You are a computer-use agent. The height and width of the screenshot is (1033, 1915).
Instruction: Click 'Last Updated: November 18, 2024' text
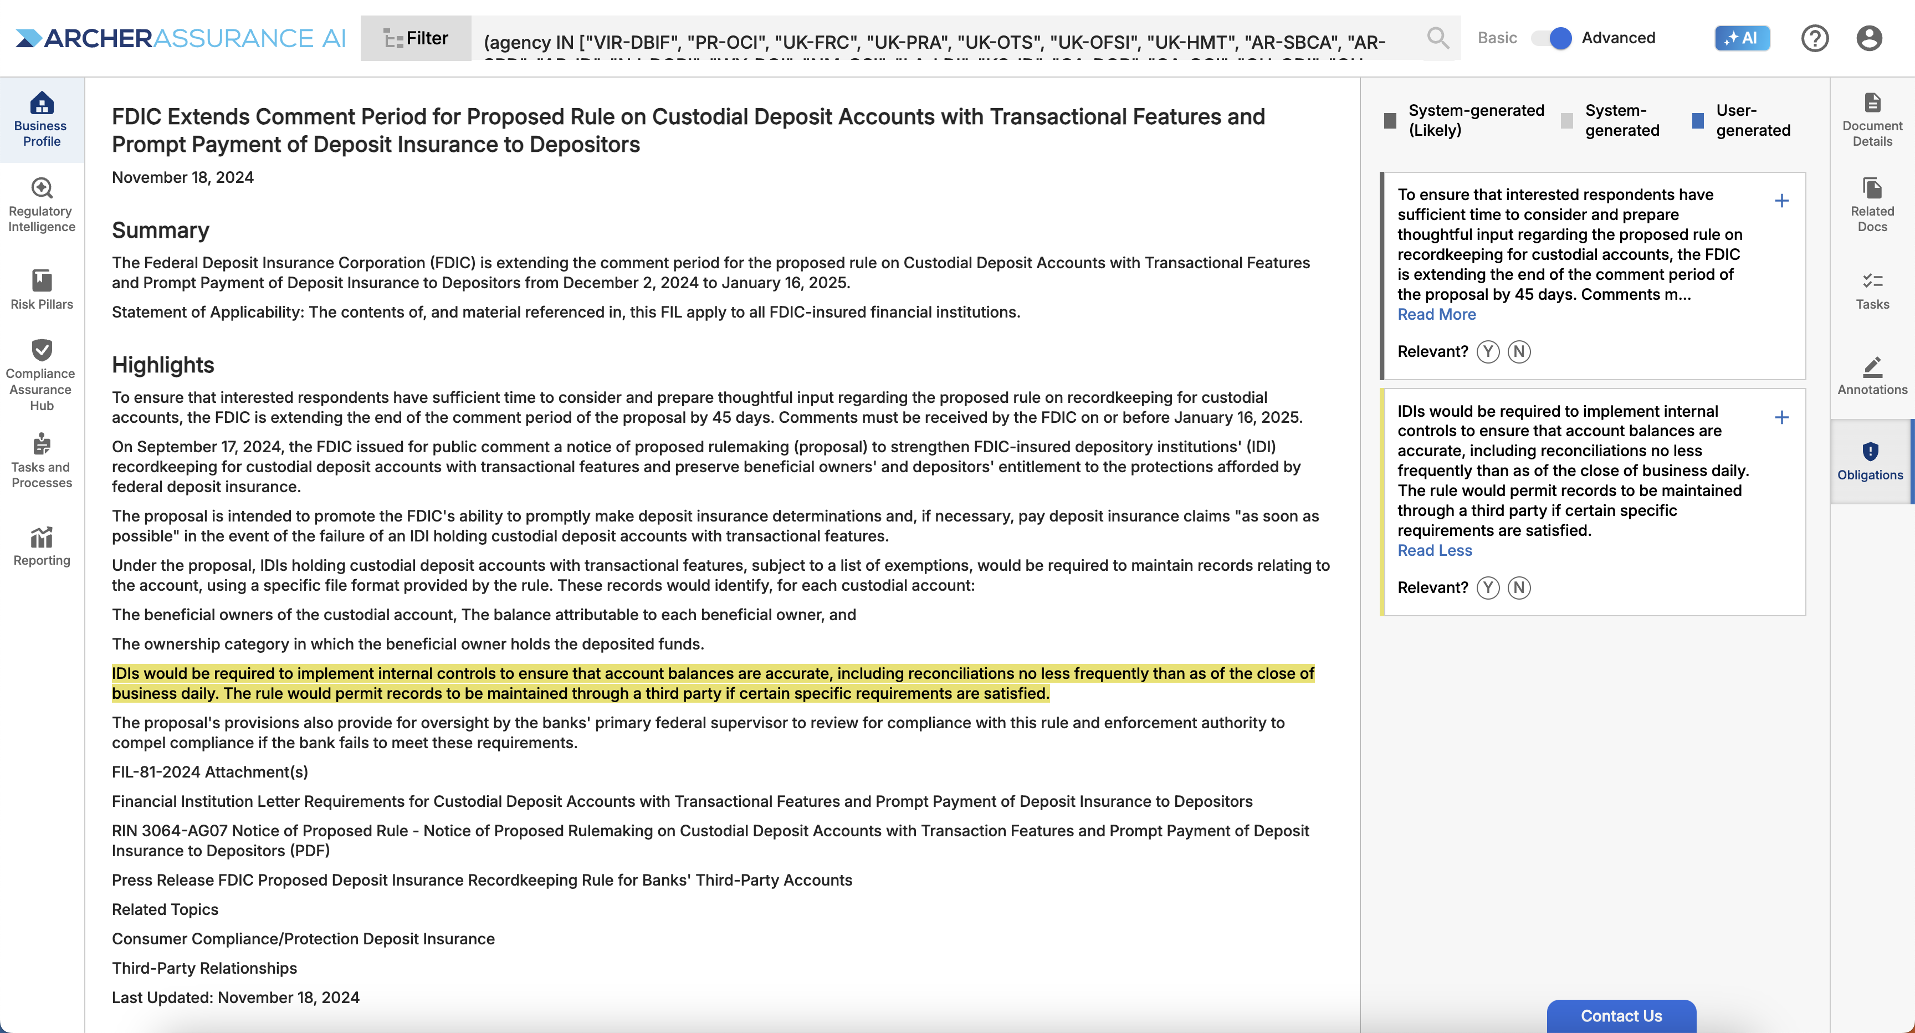[x=235, y=998]
